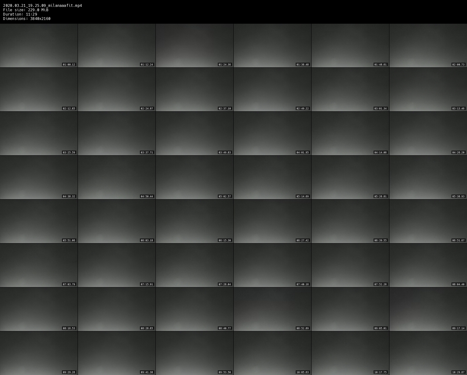Open the frame stamped 05:38.93
Screen dimensions: 467x375
tap(428, 177)
